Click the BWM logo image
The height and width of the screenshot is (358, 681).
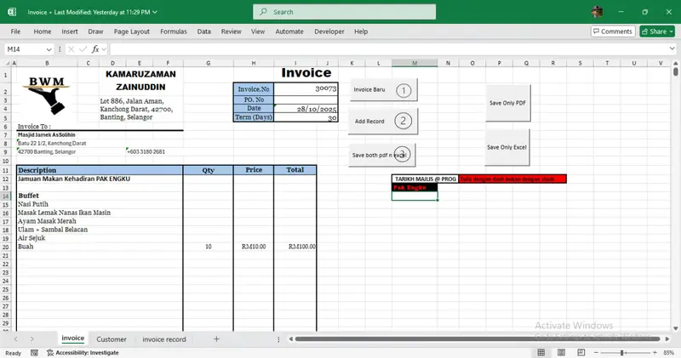click(47, 95)
